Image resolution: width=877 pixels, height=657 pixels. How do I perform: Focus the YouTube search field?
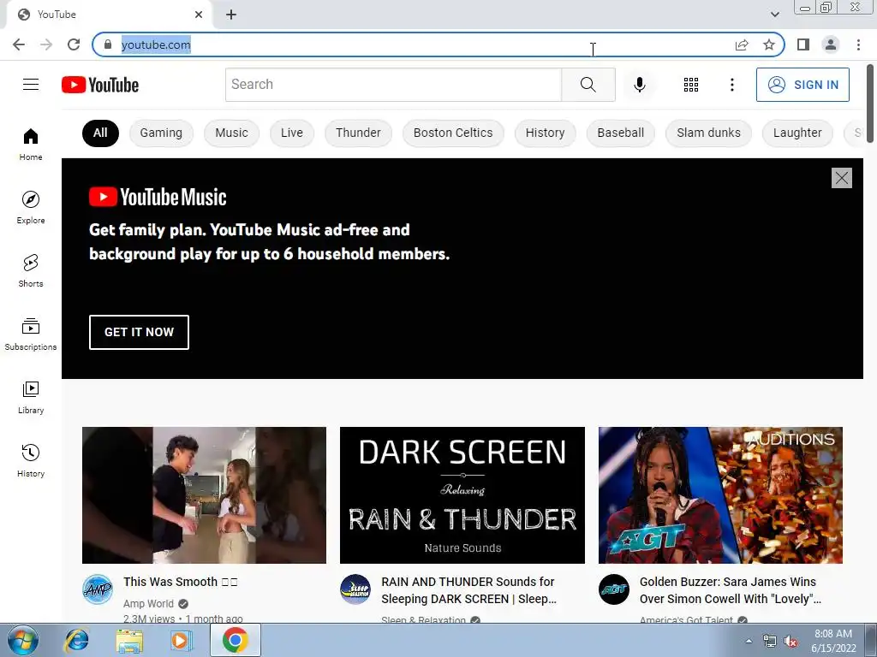(x=393, y=85)
